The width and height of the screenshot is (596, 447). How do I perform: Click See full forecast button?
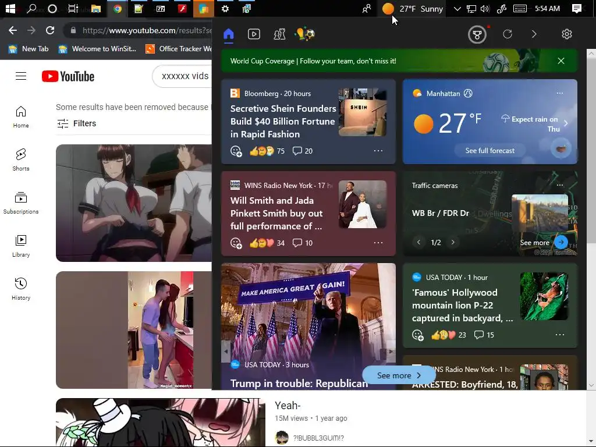(x=490, y=151)
